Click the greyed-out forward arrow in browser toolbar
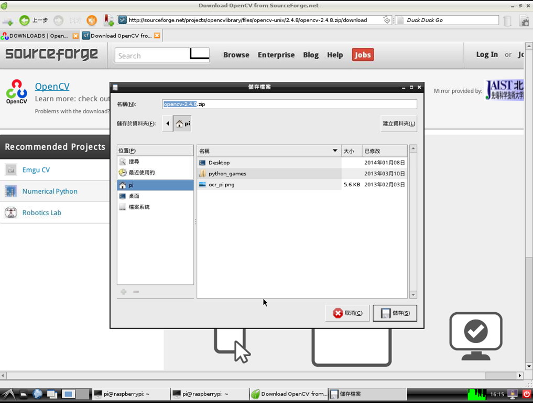 tap(59, 20)
